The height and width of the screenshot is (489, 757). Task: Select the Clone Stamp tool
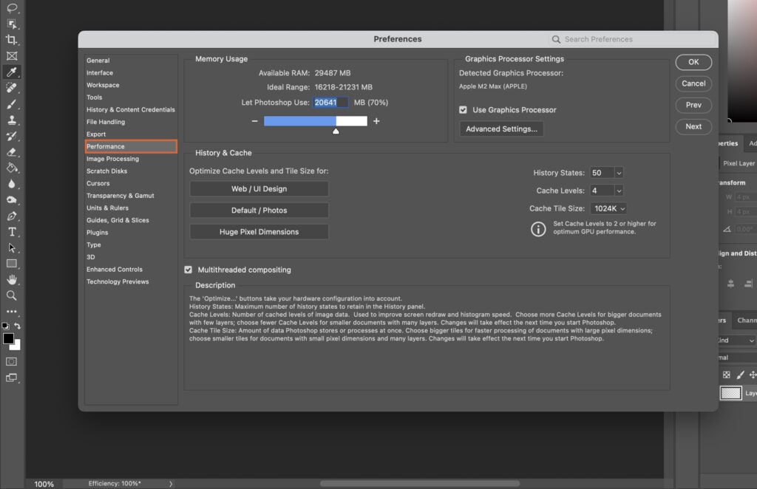point(12,120)
